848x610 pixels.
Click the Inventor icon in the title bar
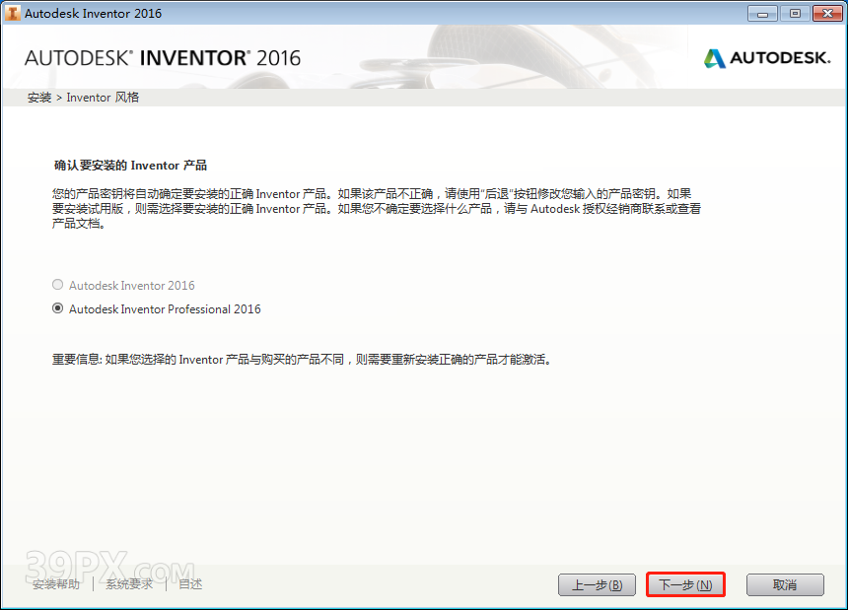coord(13,13)
